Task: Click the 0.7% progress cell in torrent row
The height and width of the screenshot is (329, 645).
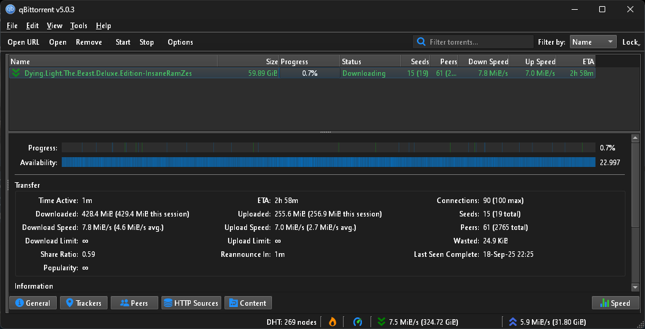Action: click(309, 73)
